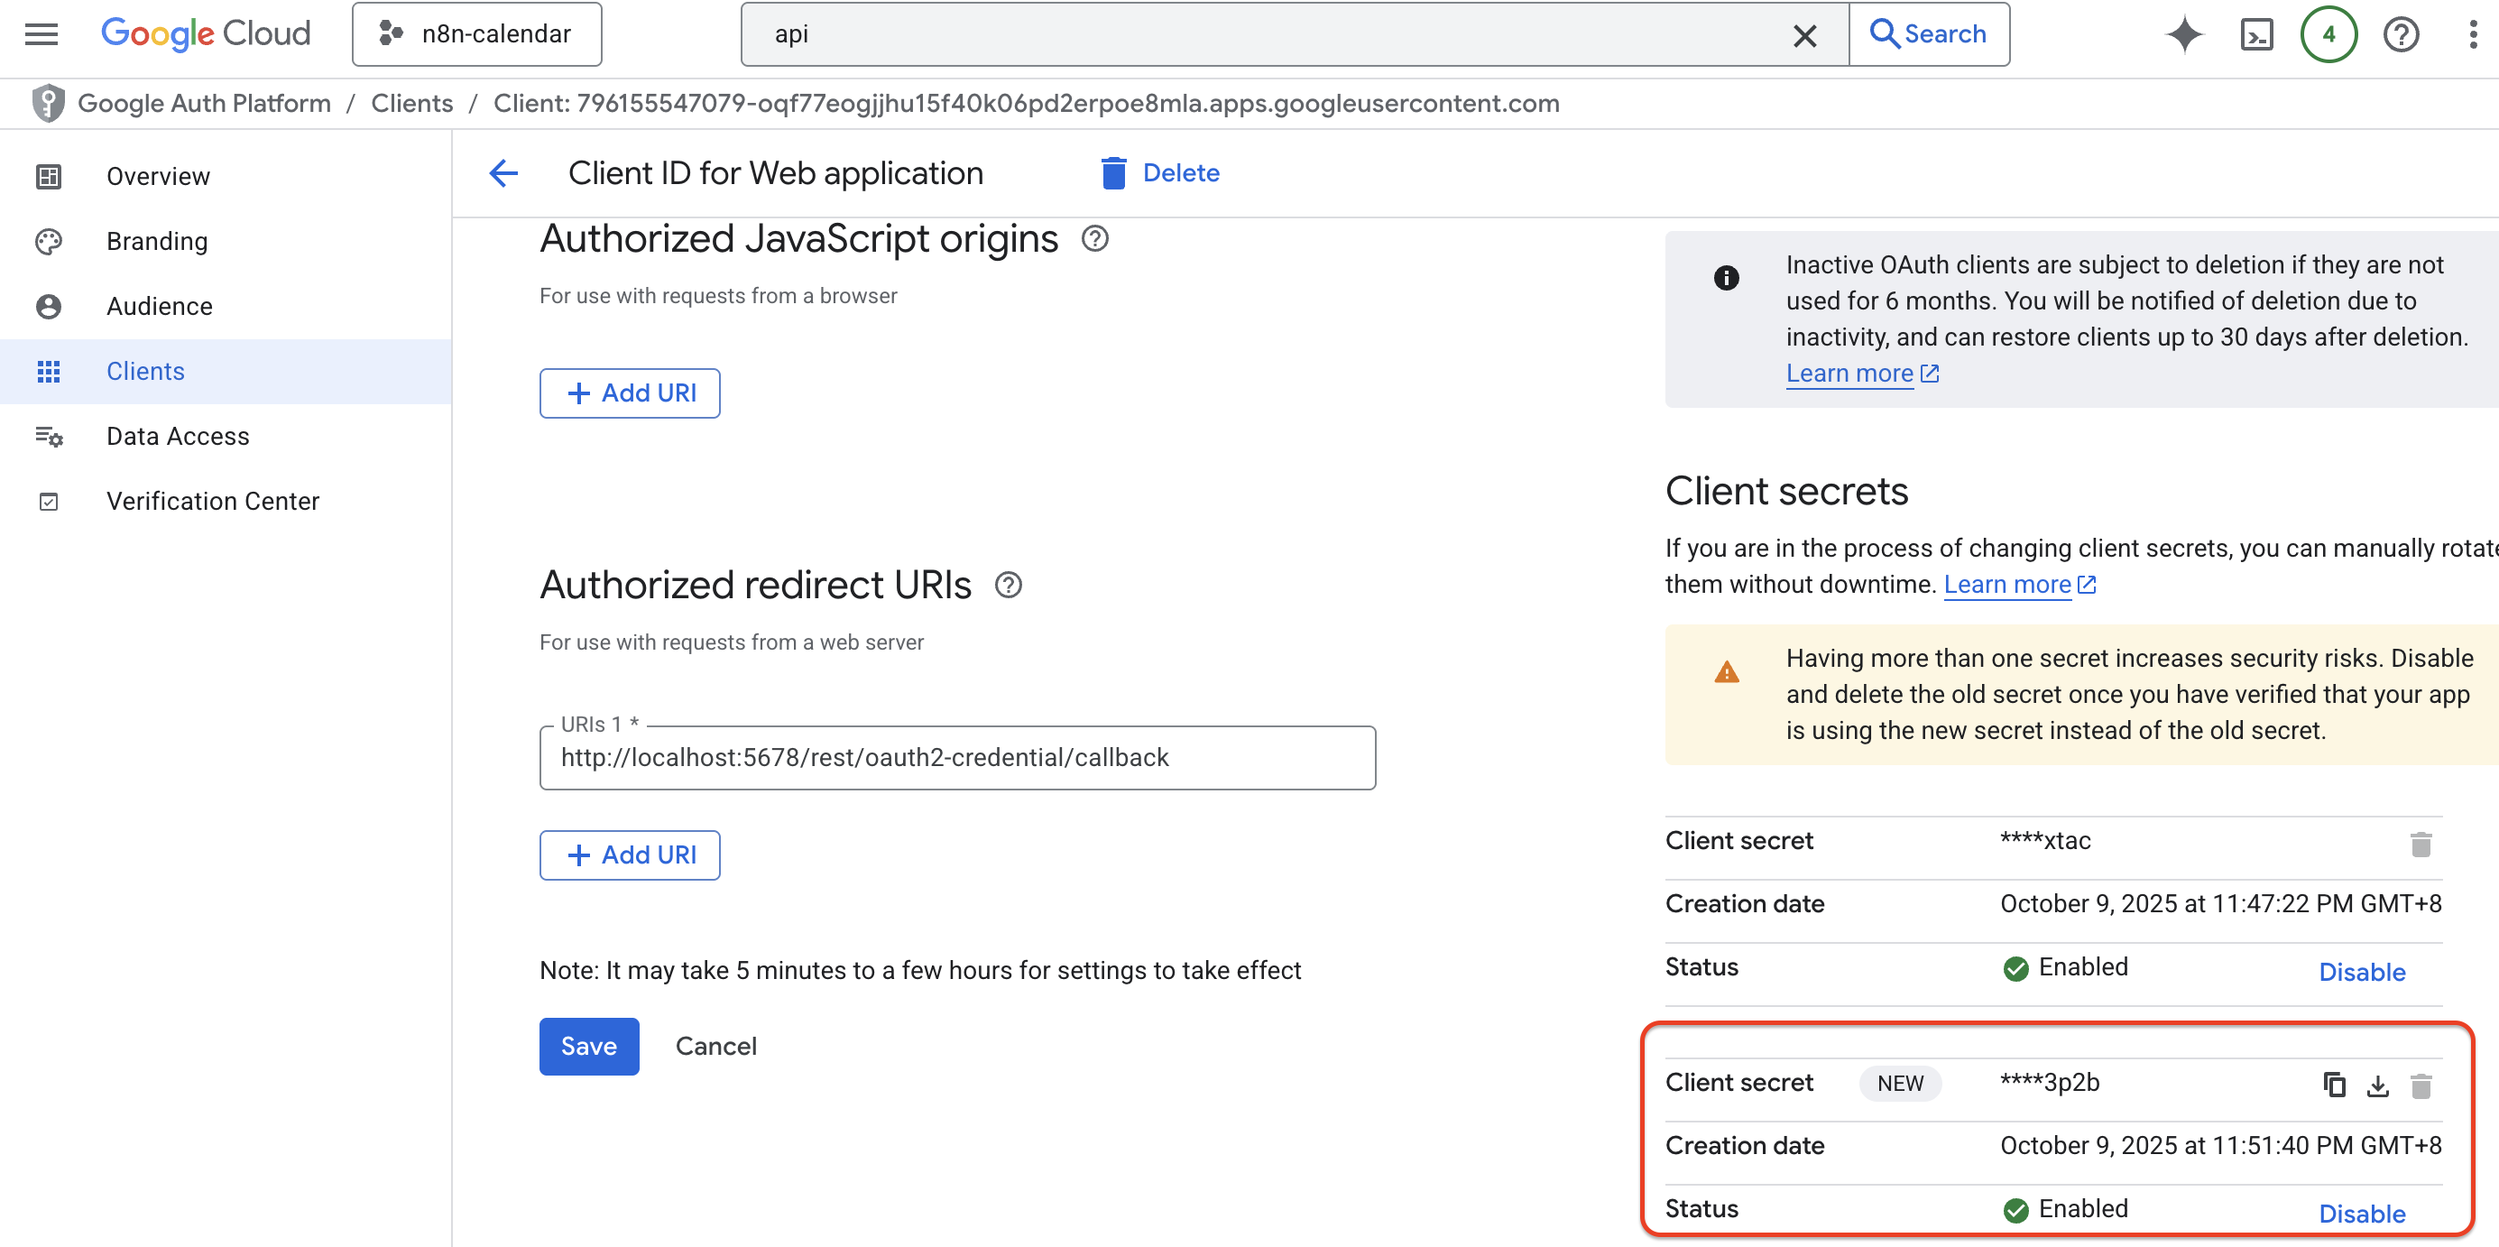
Task: Click the Gemini AI sparkle icon
Action: (x=2184, y=35)
